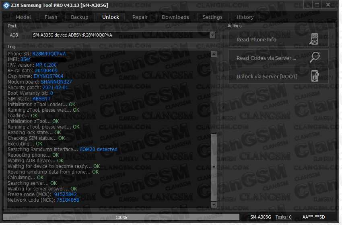
Task: Click the Checking SIM status log line
Action: [36, 138]
